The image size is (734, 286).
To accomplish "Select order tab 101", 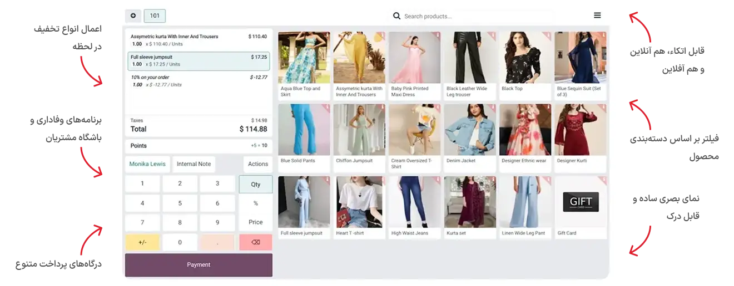I will [155, 16].
